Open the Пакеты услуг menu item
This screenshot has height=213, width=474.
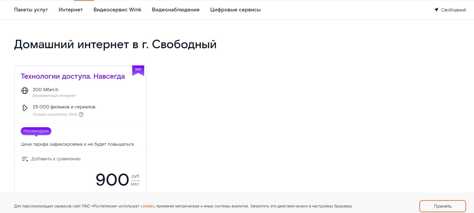31,10
